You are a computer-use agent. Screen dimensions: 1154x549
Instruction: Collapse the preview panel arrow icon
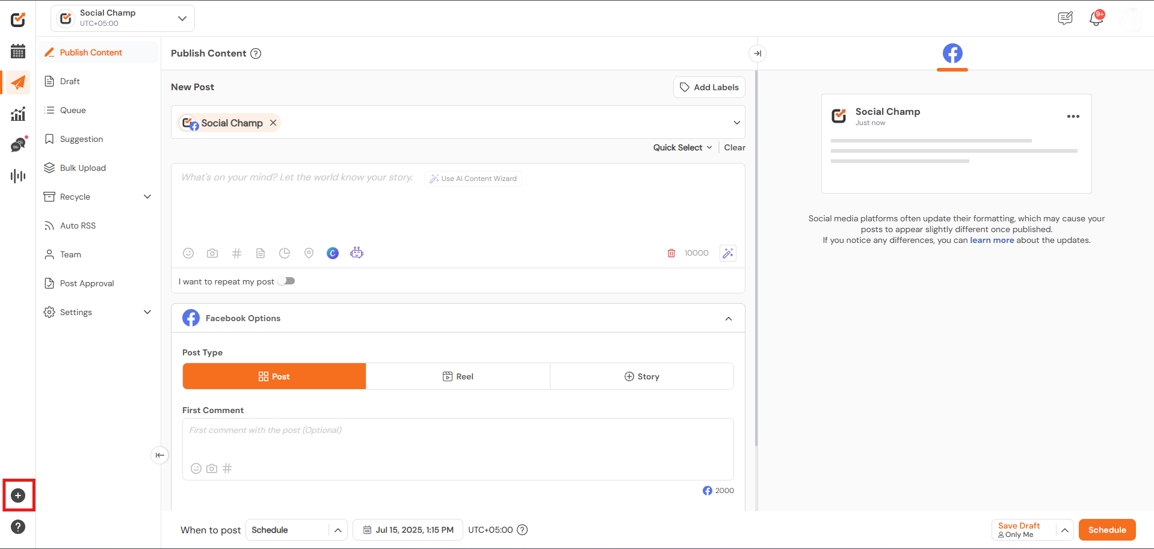point(758,54)
